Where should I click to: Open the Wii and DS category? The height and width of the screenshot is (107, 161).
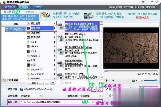[x=41, y=70]
